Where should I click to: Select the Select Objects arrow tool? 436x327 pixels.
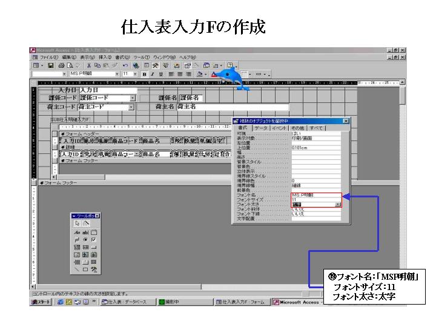77,223
